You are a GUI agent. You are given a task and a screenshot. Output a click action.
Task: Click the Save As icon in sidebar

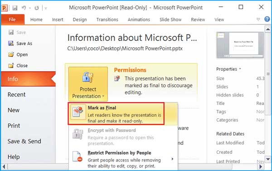pos(11,43)
